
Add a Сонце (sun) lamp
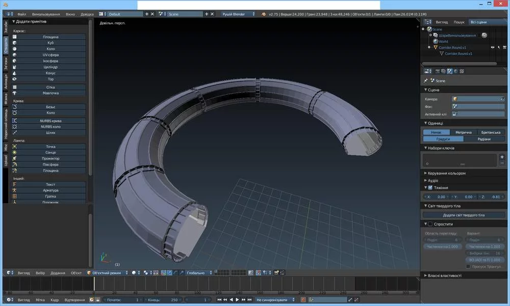[50, 153]
